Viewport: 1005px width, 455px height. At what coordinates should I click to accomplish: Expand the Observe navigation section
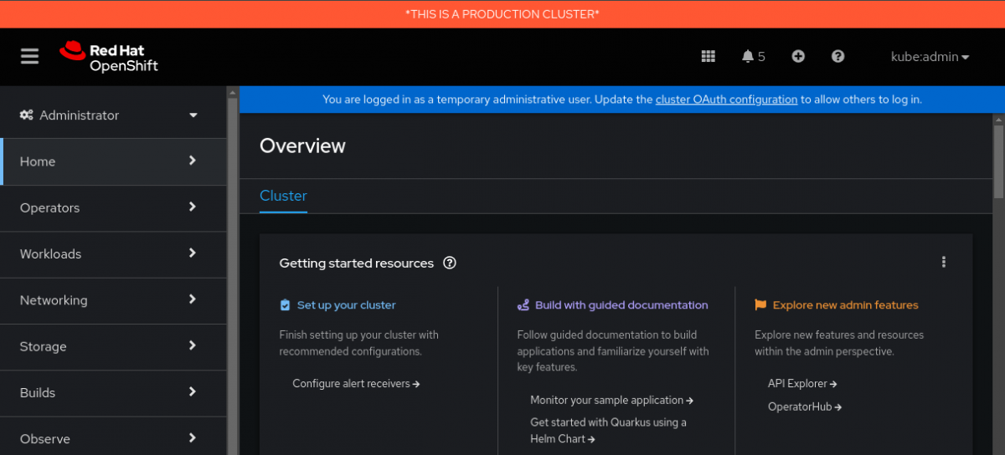[113, 437]
